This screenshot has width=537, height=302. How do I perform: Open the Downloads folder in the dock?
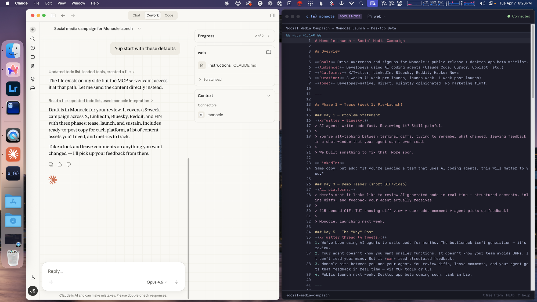(x=13, y=220)
